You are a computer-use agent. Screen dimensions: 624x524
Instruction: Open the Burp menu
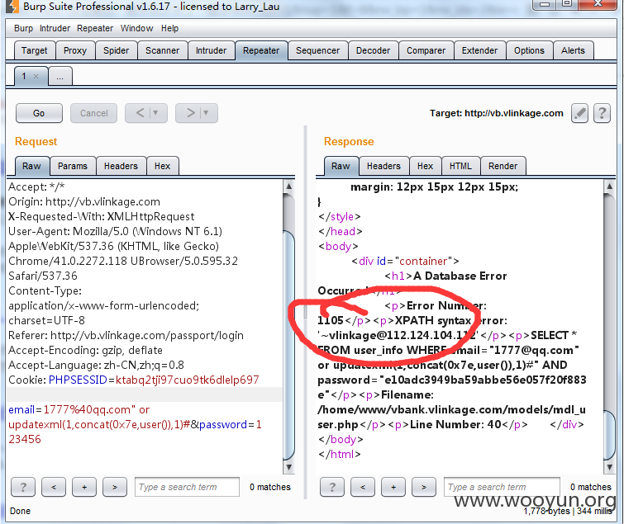23,28
